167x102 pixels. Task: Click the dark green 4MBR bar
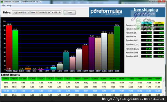pos(117,48)
